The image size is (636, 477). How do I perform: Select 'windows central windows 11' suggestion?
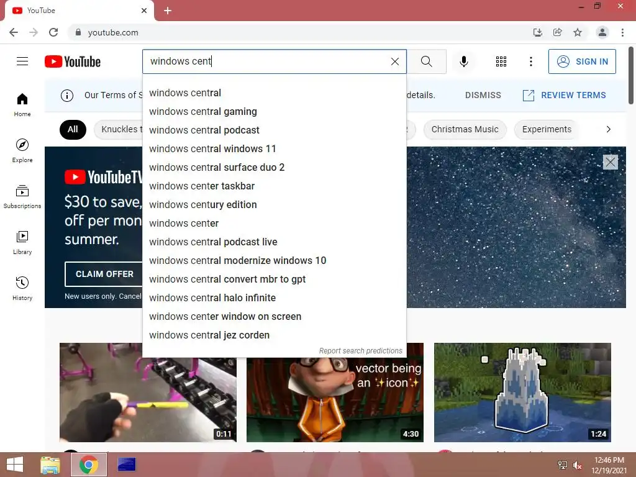tap(274, 149)
